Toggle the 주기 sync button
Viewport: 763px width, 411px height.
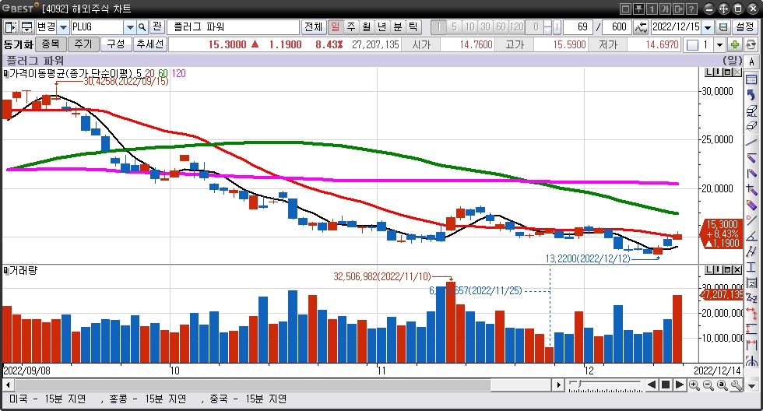coord(83,44)
